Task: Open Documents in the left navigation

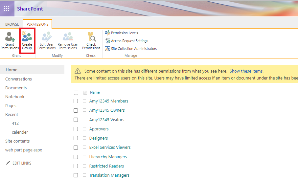Action: (16, 88)
